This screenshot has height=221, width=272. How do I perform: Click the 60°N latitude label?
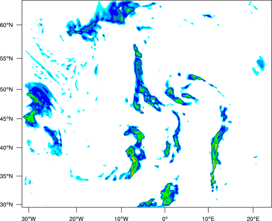tap(6, 25)
